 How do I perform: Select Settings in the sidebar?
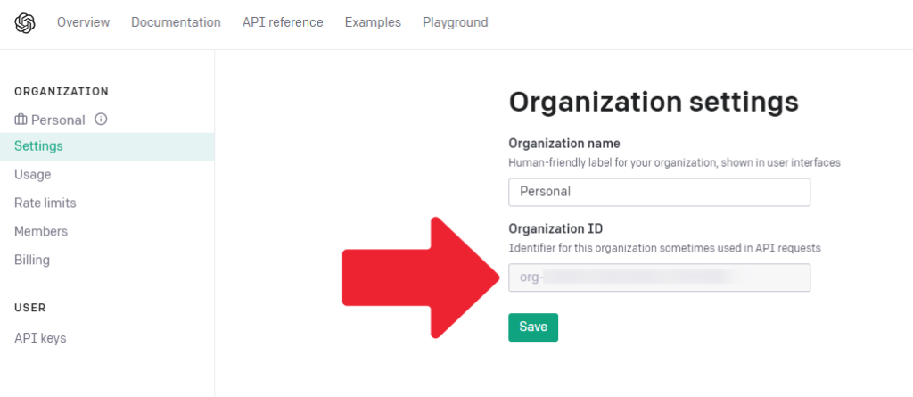click(38, 145)
